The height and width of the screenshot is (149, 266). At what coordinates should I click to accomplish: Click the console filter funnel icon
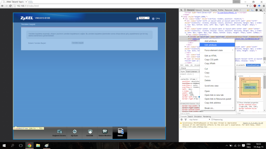(185, 120)
